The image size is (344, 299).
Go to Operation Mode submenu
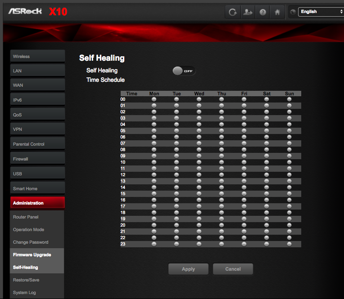pos(37,230)
